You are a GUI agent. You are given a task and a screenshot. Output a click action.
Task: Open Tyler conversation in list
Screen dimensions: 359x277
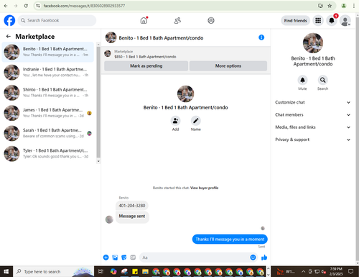[48, 154]
